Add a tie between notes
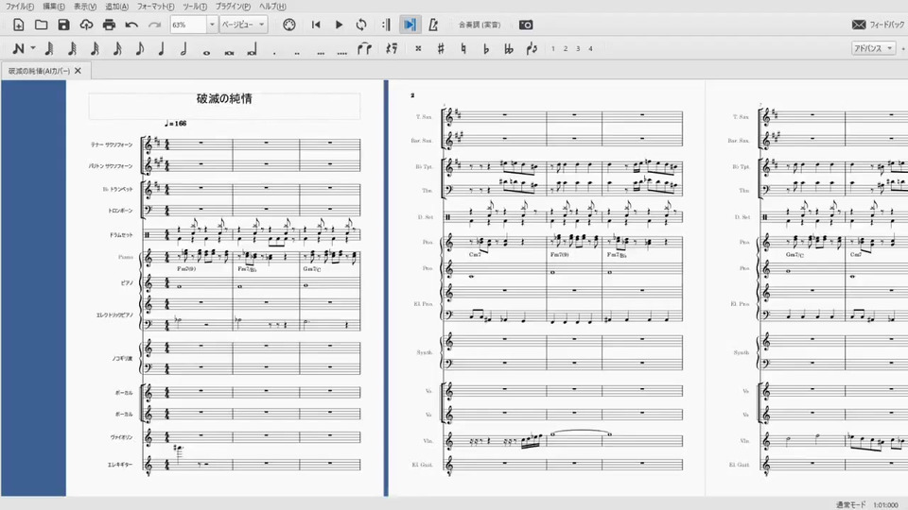 [x=364, y=48]
